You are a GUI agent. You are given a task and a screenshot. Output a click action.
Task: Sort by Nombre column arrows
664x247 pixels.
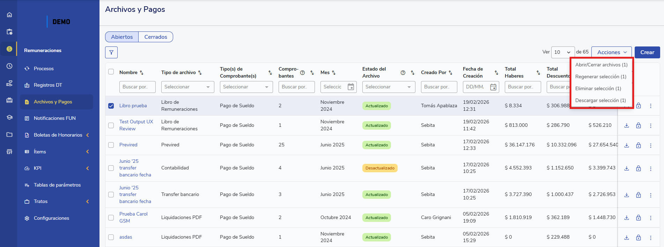point(141,73)
